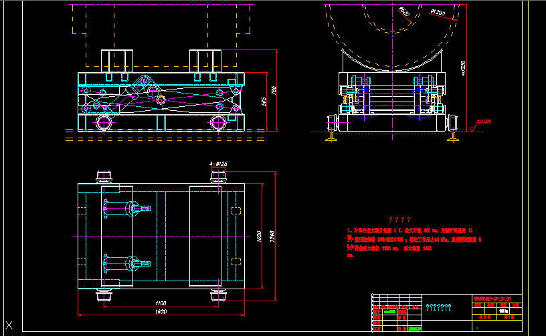Click the red technical notes heading

coord(399,219)
